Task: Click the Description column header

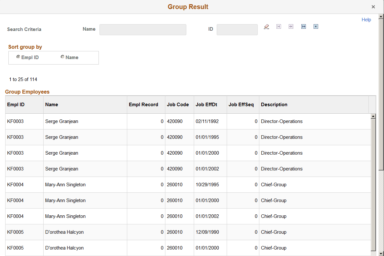Action: tap(274, 104)
